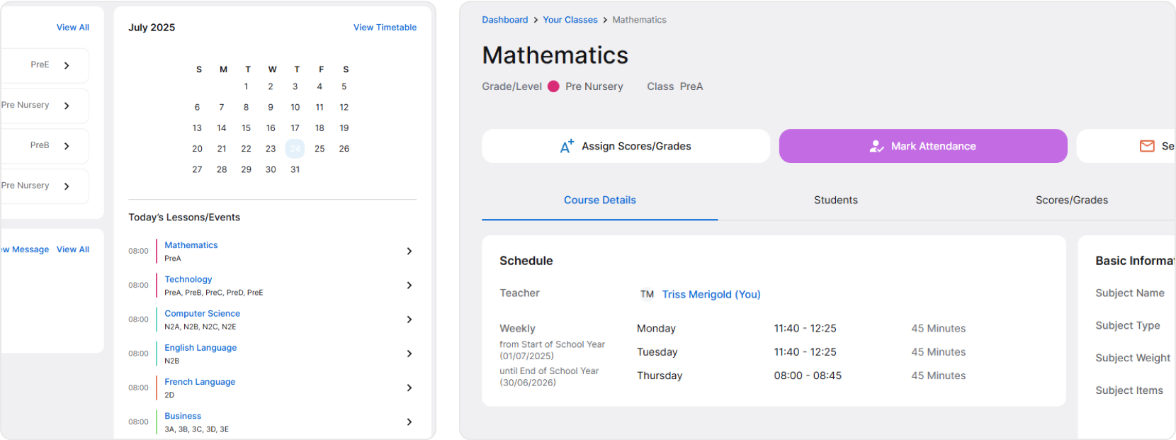Click the envelope icon on the Send button
This screenshot has width=1176, height=440.
[x=1147, y=146]
